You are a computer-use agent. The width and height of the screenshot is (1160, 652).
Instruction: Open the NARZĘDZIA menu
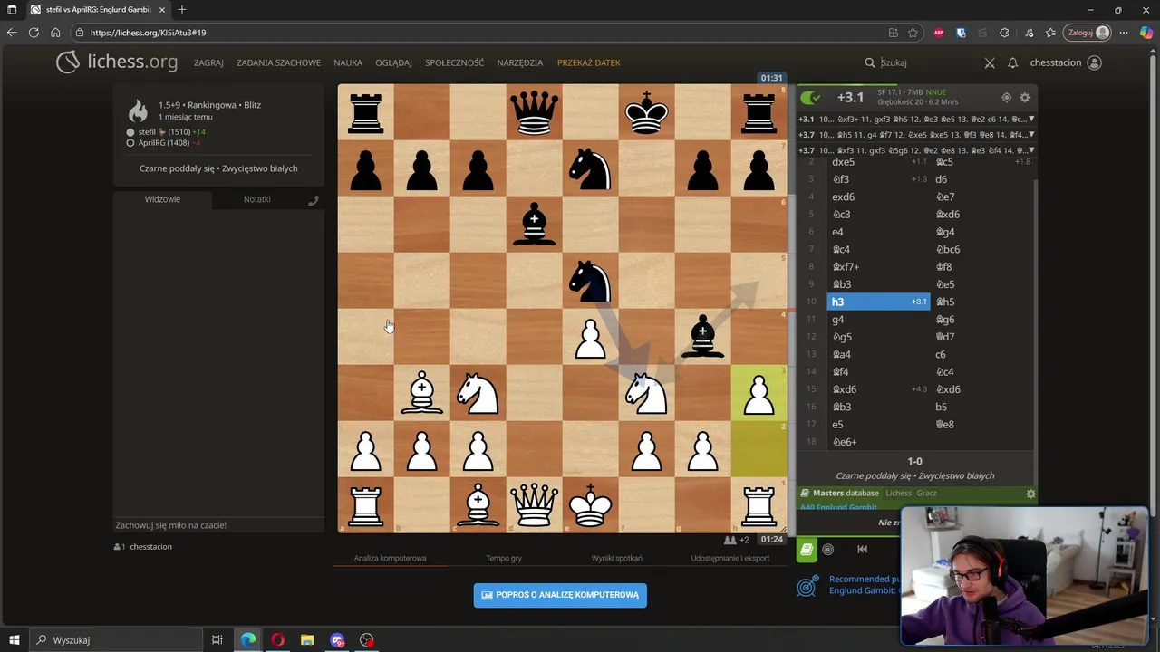tap(520, 62)
